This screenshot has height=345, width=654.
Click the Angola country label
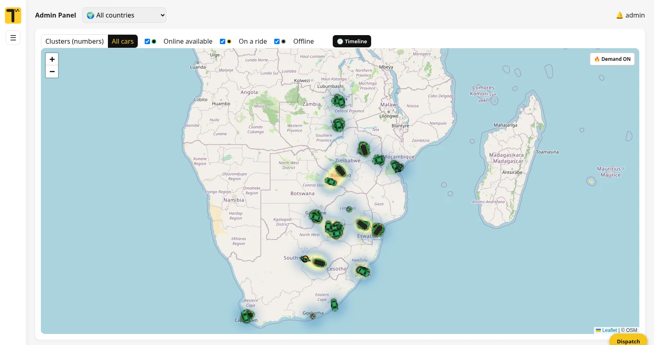(x=249, y=92)
